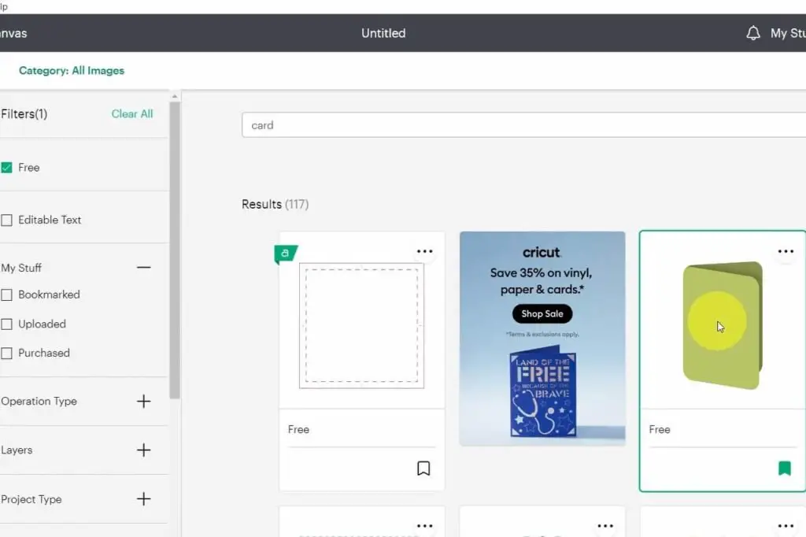Click the Untitled project title
Image resolution: width=806 pixels, height=537 pixels.
[383, 33]
